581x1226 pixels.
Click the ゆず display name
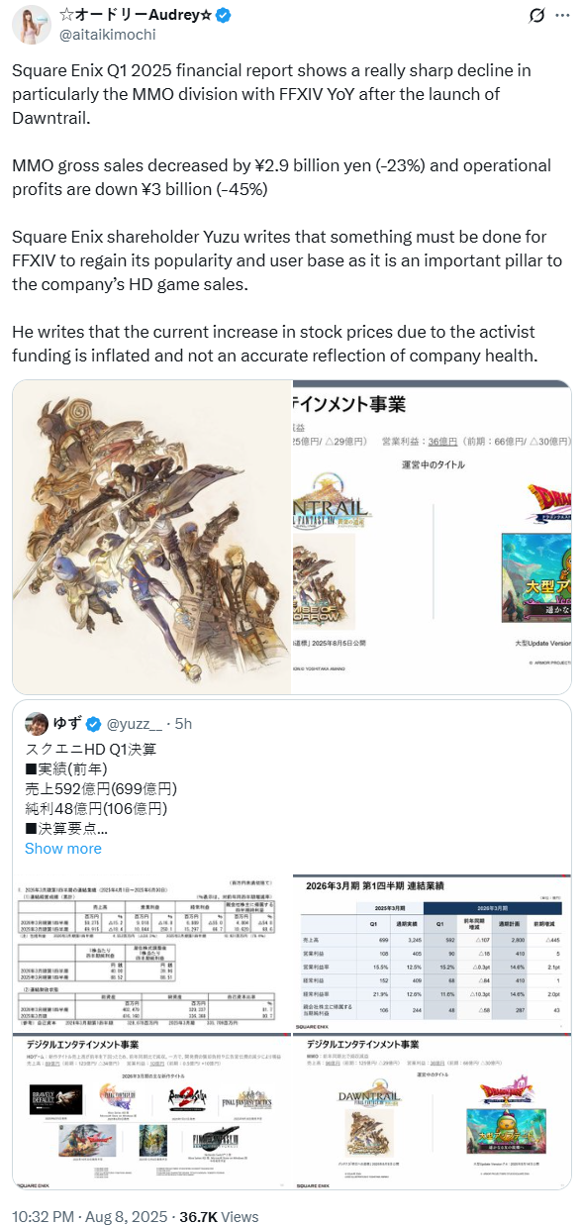[66, 724]
